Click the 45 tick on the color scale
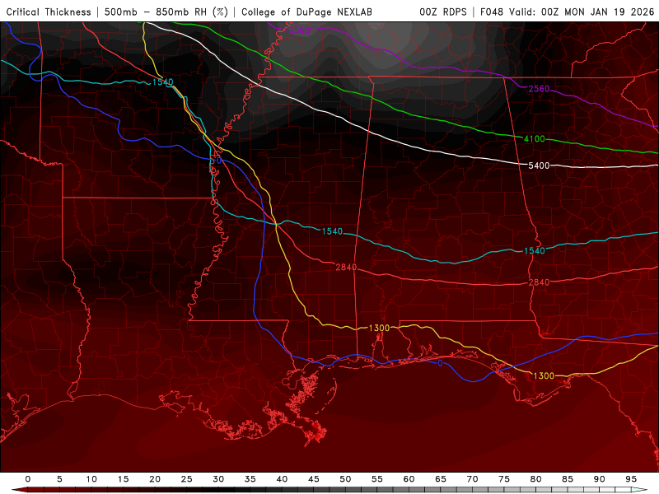The width and height of the screenshot is (659, 494). [314, 479]
